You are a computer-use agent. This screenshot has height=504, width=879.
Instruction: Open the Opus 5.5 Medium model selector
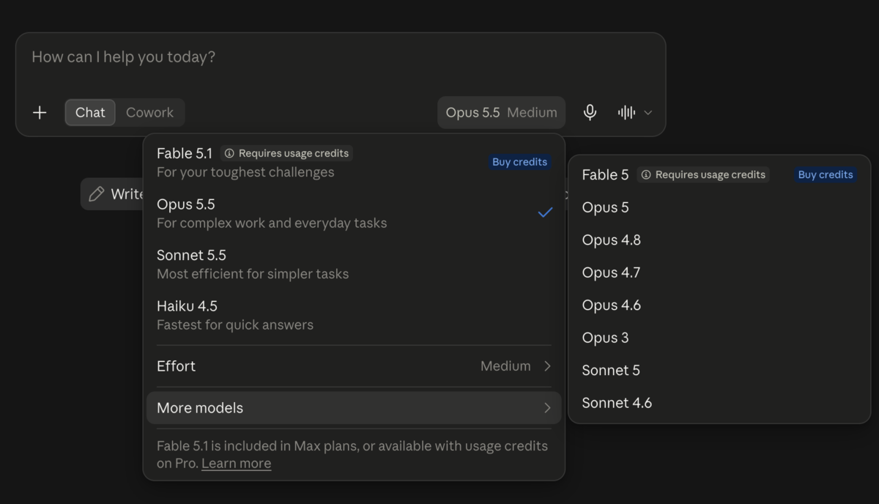[x=501, y=112]
